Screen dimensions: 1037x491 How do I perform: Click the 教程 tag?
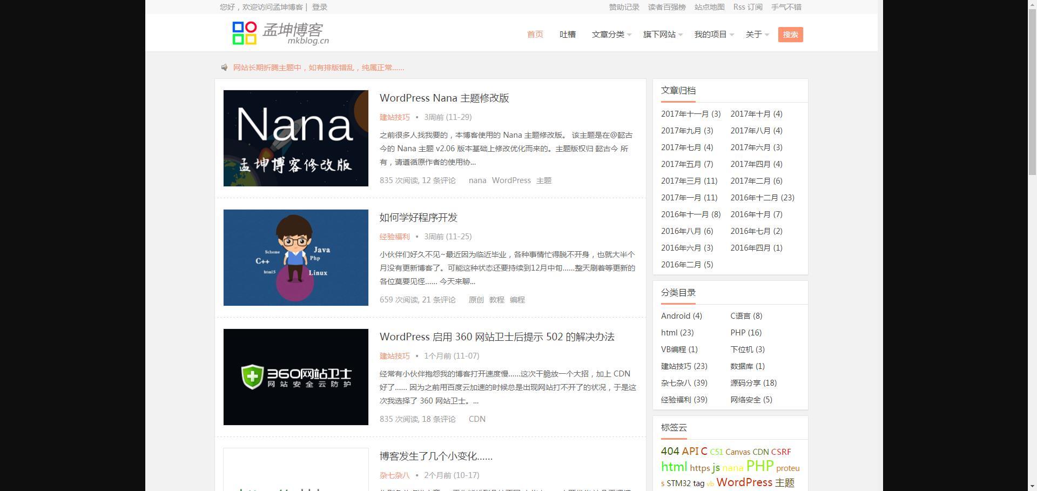(496, 300)
